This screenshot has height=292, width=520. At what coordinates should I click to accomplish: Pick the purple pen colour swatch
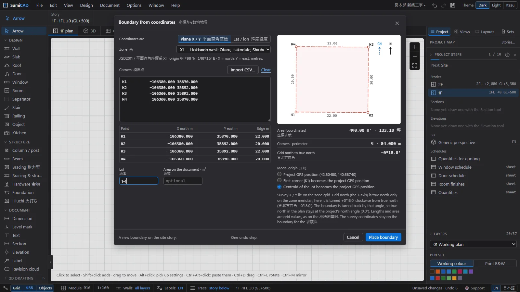pos(471,272)
